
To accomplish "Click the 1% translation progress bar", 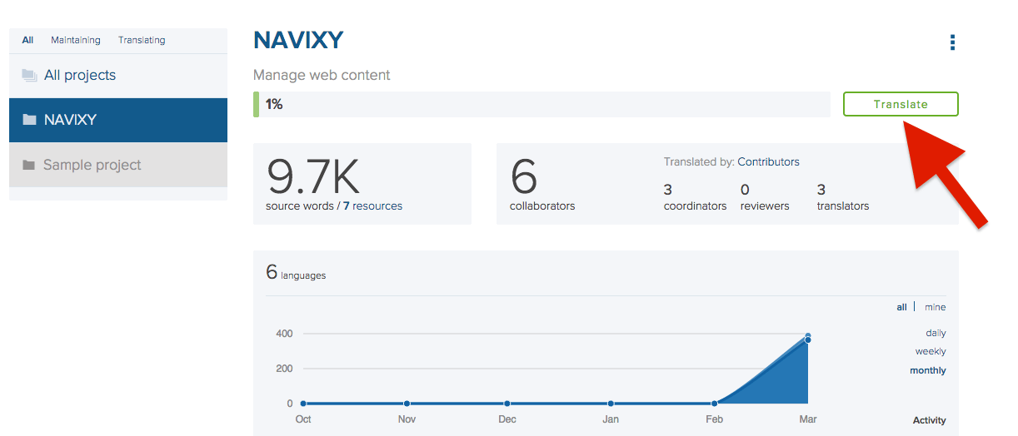I will [541, 104].
